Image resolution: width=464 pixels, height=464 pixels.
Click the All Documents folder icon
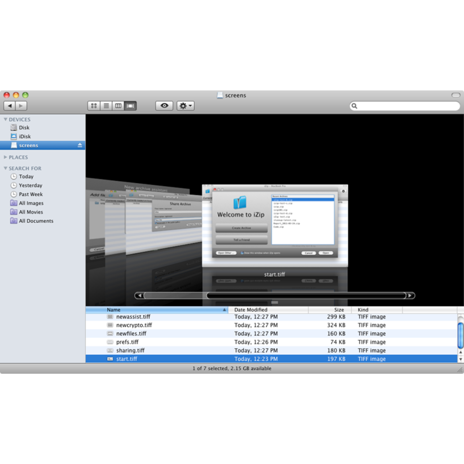pos(14,221)
